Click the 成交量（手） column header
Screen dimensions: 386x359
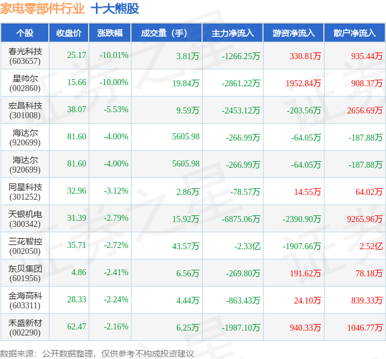tap(166, 33)
